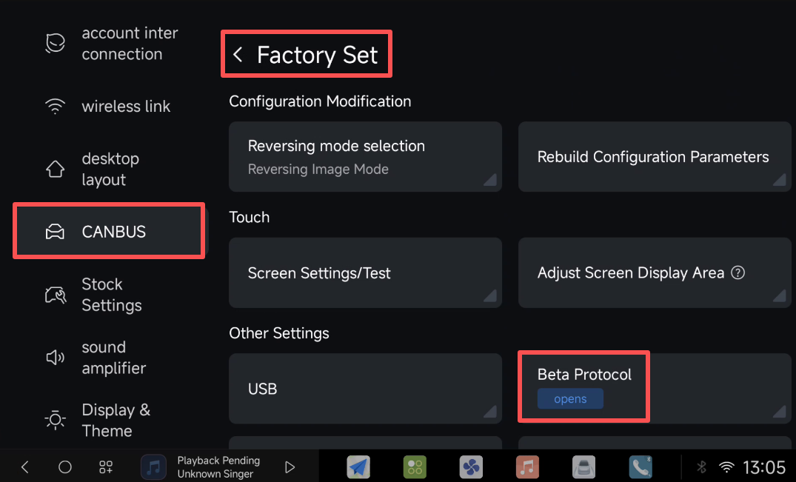Open the red music app icon
The width and height of the screenshot is (796, 482).
click(x=527, y=466)
